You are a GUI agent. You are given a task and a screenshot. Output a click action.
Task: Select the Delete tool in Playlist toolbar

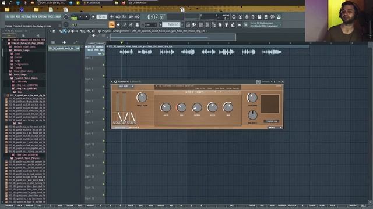click(x=69, y=31)
